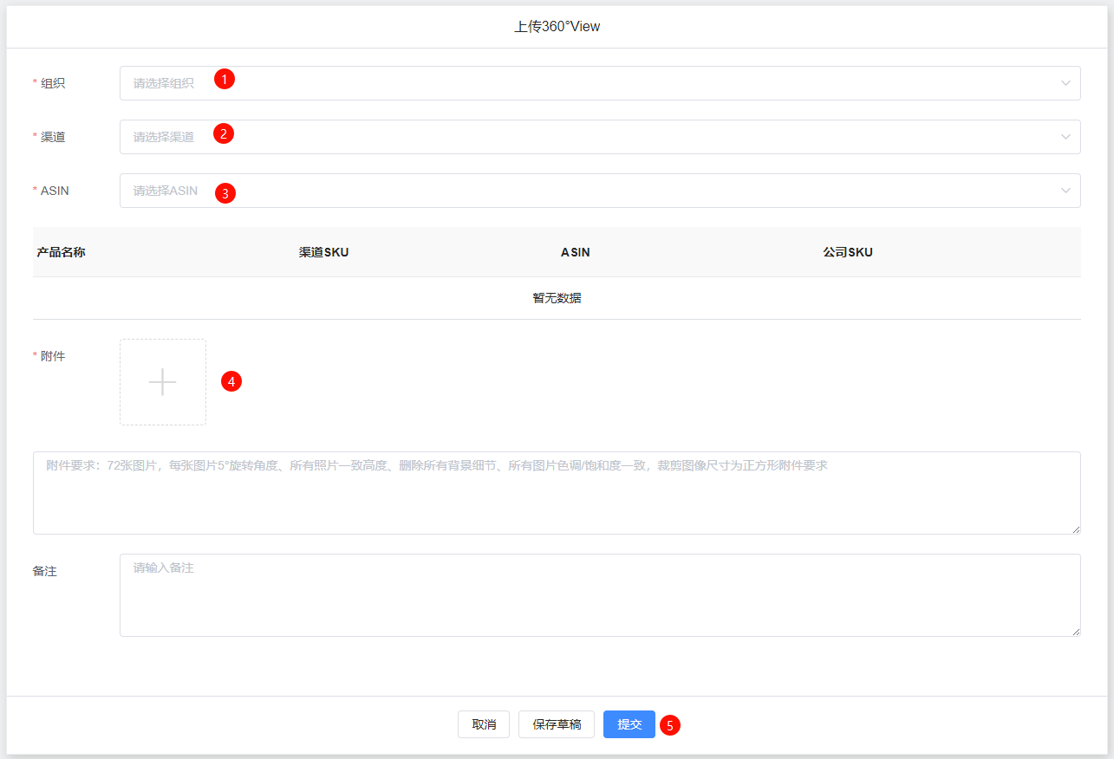Image resolution: width=1114 pixels, height=759 pixels.
Task: Click the red number 2 marker
Action: point(224,133)
